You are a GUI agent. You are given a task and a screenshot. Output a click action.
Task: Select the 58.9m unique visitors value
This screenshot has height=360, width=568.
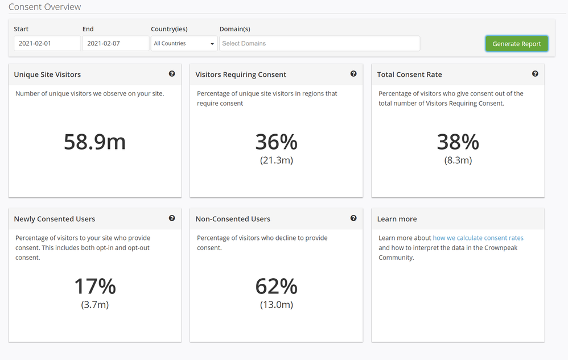tap(95, 142)
